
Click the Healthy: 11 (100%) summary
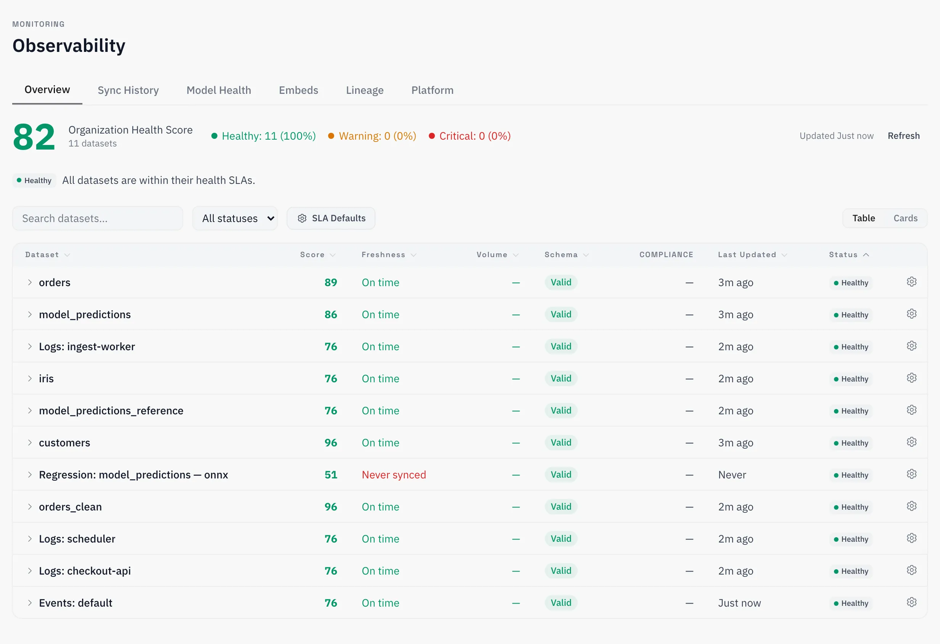coord(264,136)
